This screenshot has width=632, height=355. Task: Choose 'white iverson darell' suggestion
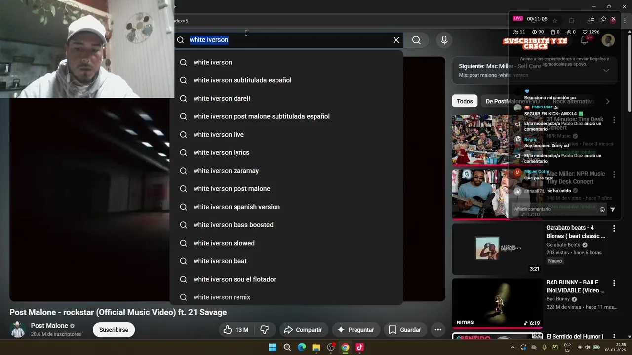(286, 98)
